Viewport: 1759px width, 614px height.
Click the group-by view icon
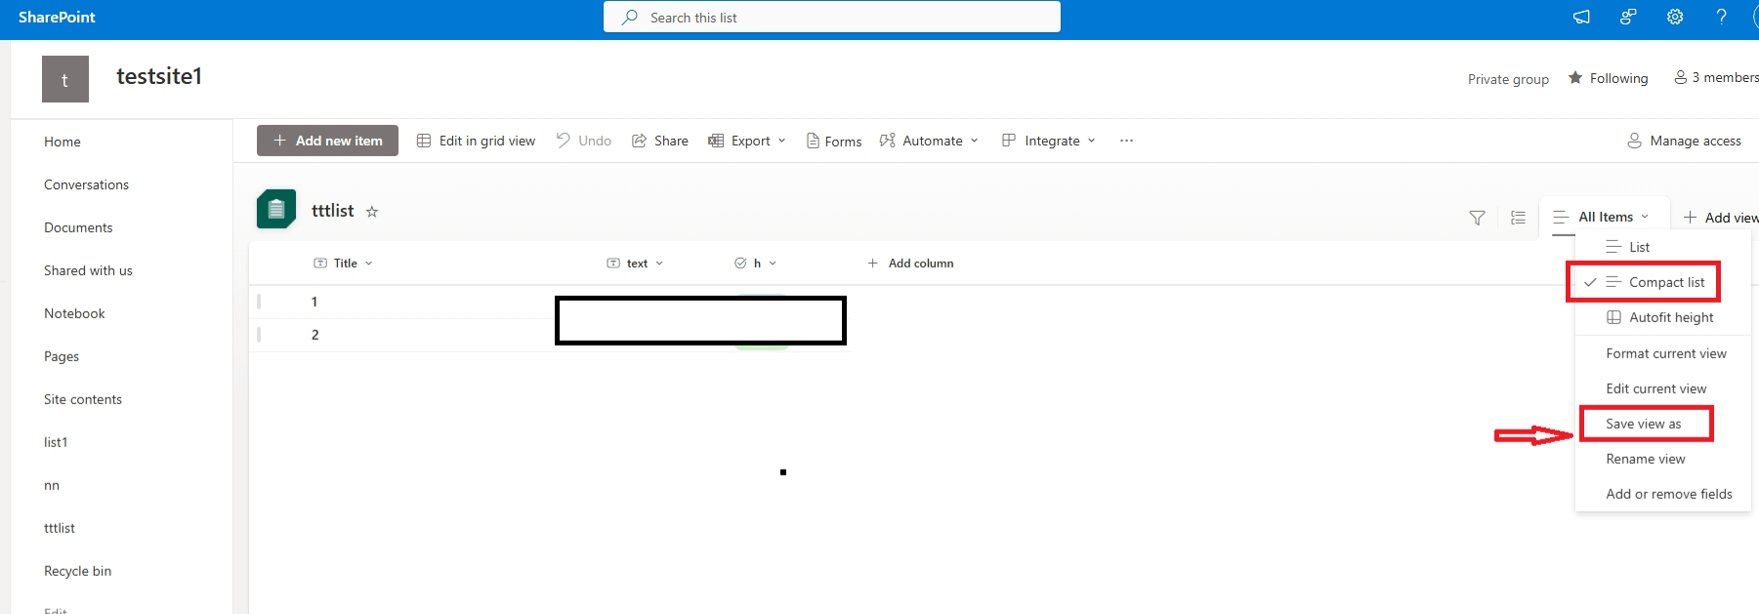point(1518,218)
